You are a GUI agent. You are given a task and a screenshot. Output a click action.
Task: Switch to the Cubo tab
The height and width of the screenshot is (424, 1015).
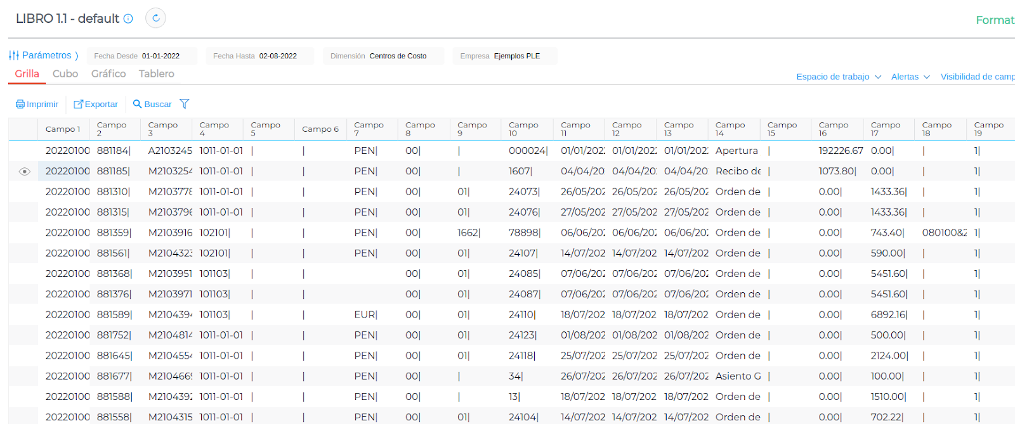pos(65,74)
